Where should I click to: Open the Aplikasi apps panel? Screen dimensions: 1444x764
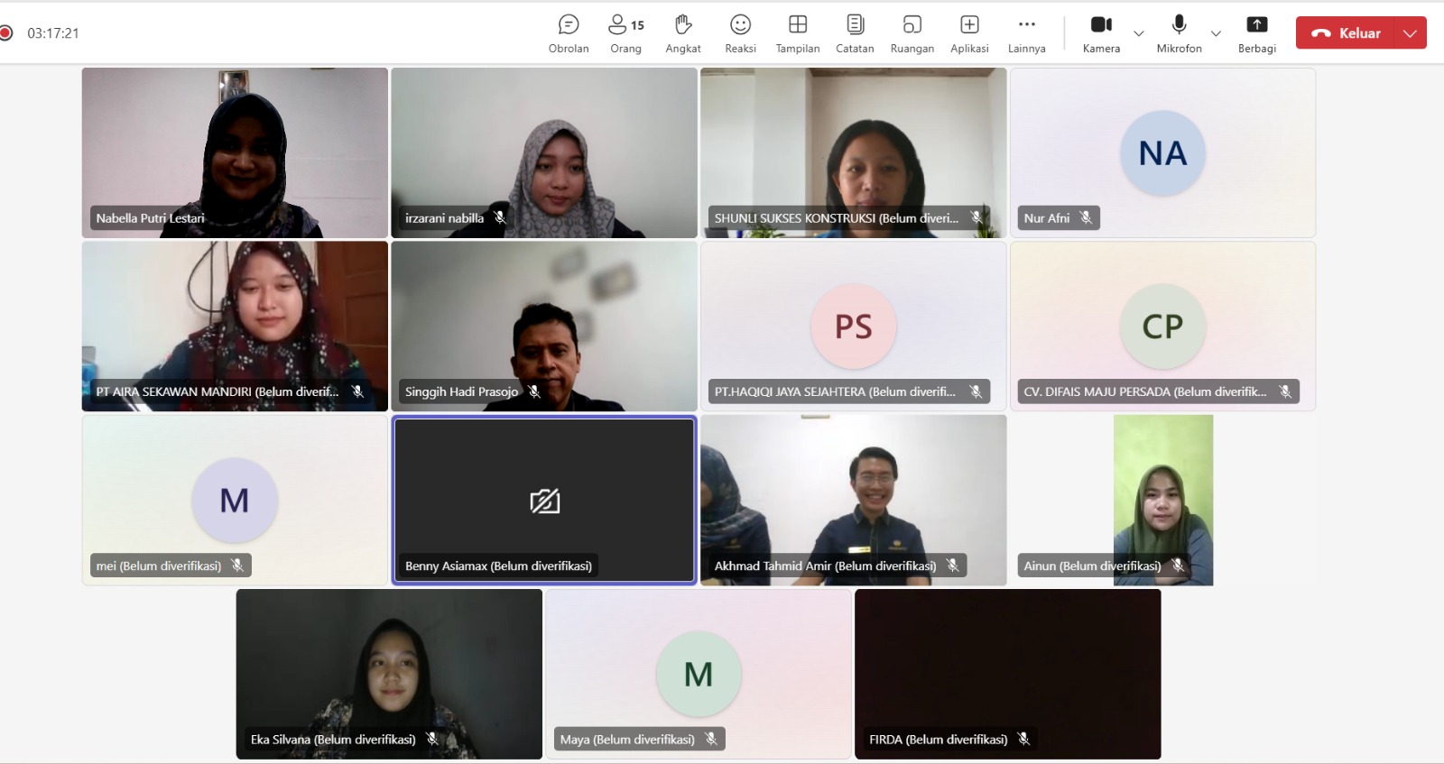click(x=969, y=33)
